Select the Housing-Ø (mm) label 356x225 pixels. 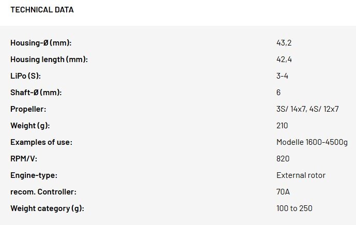41,43
